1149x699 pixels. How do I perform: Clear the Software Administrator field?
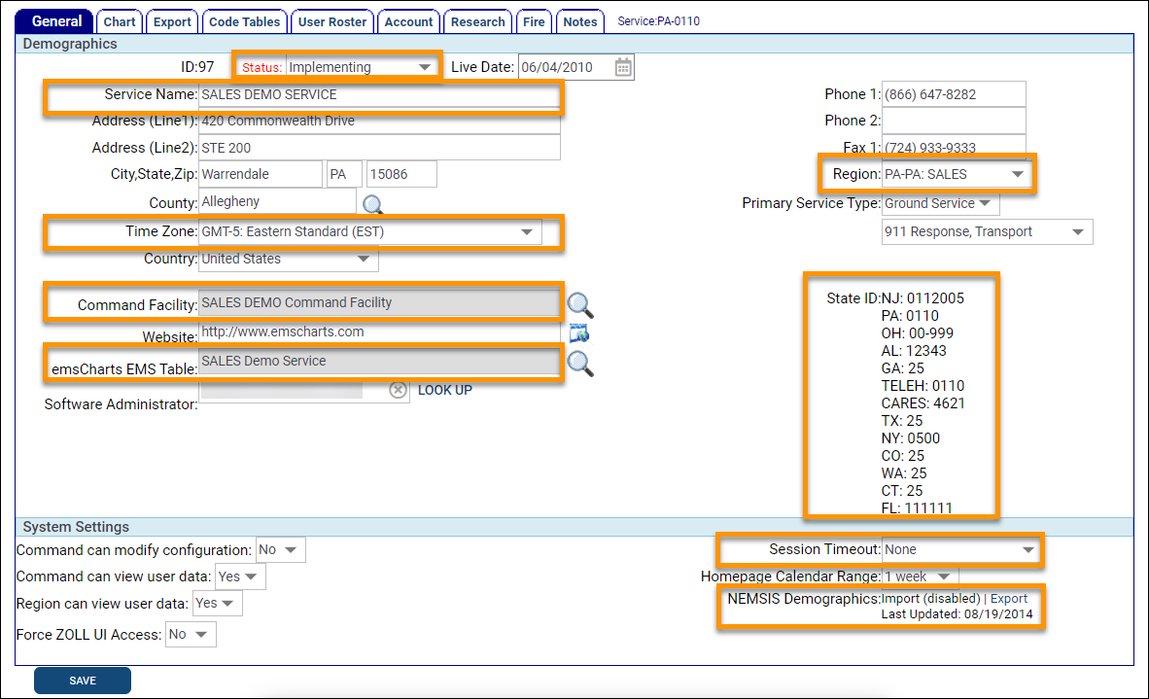coord(398,390)
